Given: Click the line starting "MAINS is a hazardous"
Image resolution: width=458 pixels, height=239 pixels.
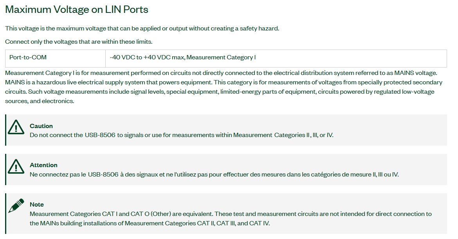Looking at the screenshot, I should pos(224,82).
